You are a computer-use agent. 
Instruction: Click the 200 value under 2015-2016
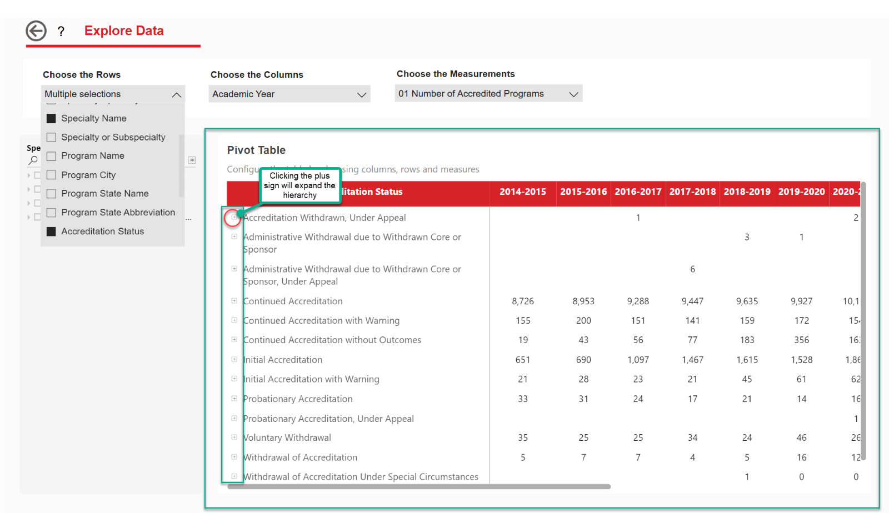click(583, 320)
